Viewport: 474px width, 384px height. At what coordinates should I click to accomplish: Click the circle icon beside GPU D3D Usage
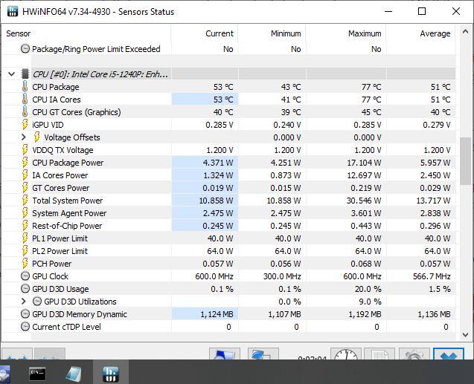[x=25, y=289]
